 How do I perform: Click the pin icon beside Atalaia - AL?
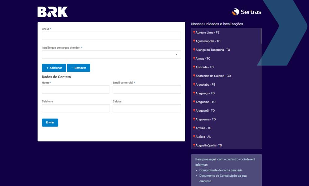[194, 137]
